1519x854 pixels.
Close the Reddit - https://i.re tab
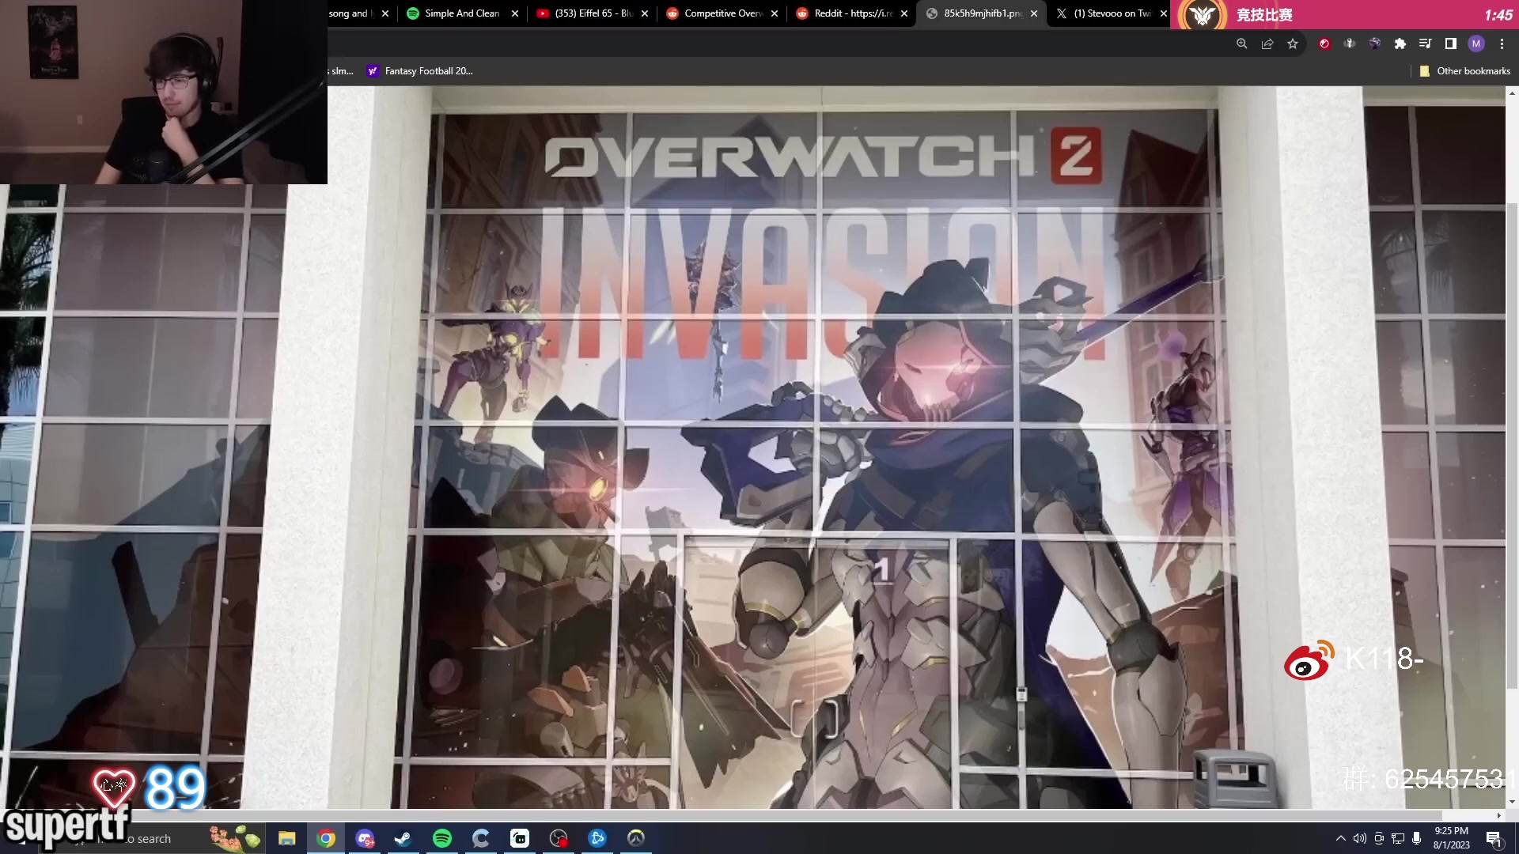point(904,13)
